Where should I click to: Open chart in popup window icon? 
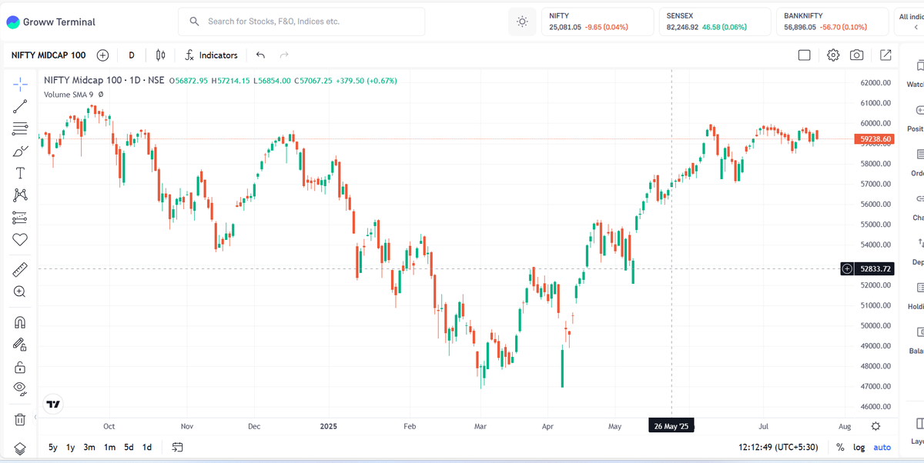tap(885, 55)
